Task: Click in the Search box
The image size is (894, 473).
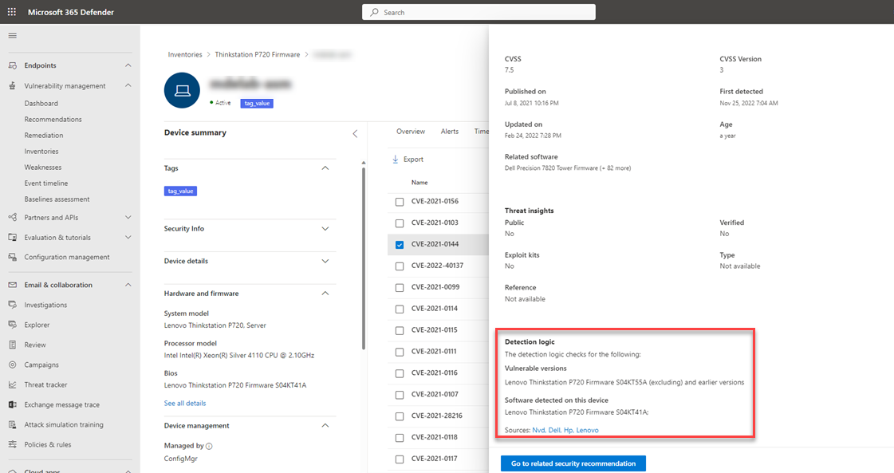Action: [x=479, y=12]
